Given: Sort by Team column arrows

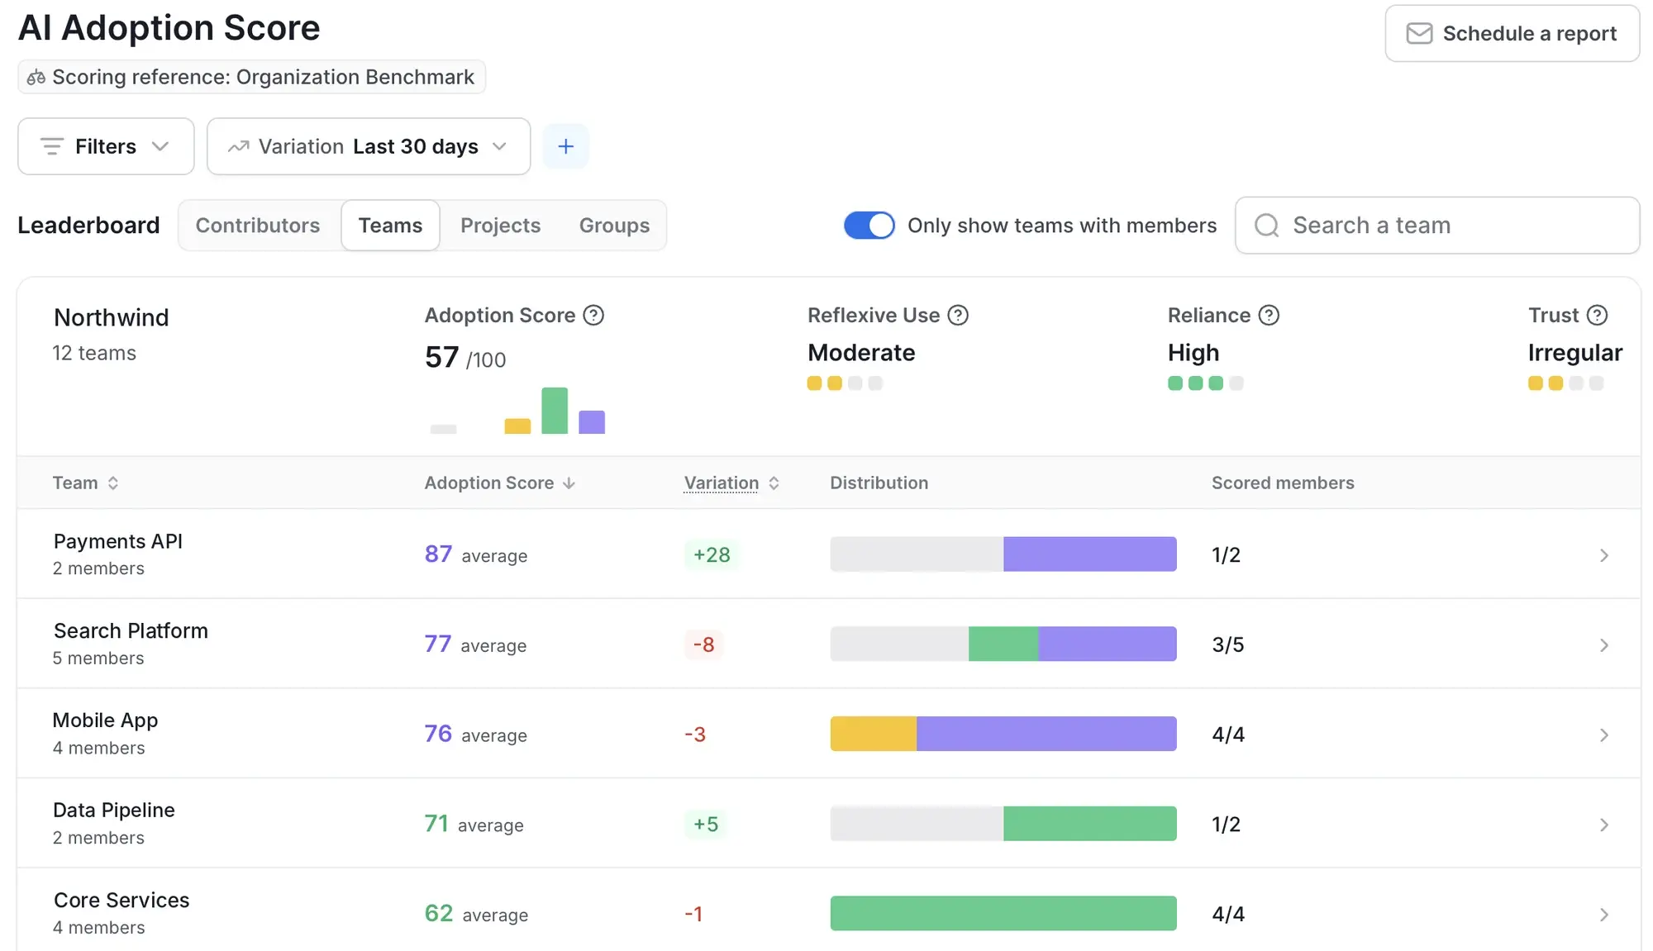Looking at the screenshot, I should (x=113, y=483).
